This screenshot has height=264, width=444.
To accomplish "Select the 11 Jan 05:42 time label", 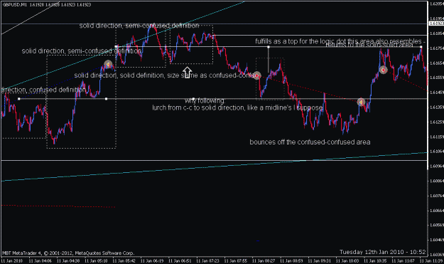I will 124,260.
